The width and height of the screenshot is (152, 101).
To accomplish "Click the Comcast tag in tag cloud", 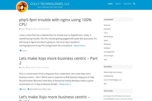I will tap(110, 99).
